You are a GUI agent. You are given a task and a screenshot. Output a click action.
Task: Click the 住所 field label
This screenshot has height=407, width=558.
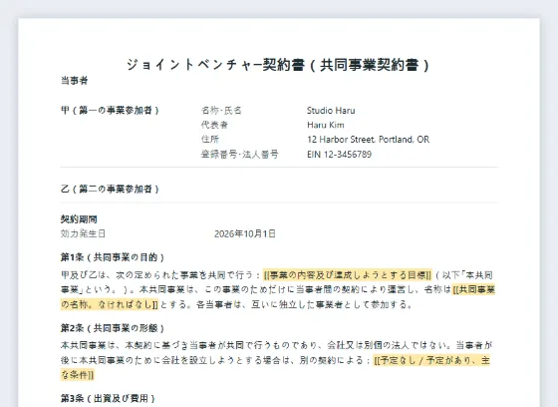pos(210,139)
